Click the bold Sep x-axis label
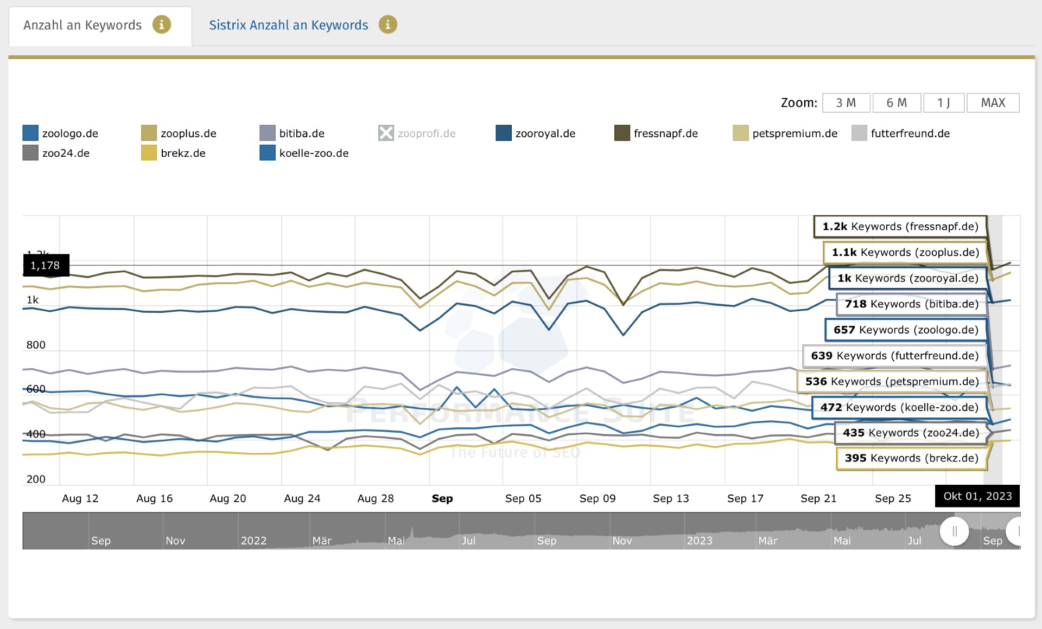This screenshot has height=629, width=1042. [x=442, y=498]
